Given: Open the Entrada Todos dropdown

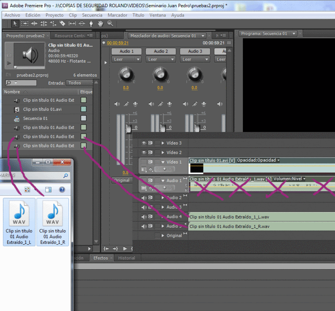Looking at the screenshot, I should (79, 83).
